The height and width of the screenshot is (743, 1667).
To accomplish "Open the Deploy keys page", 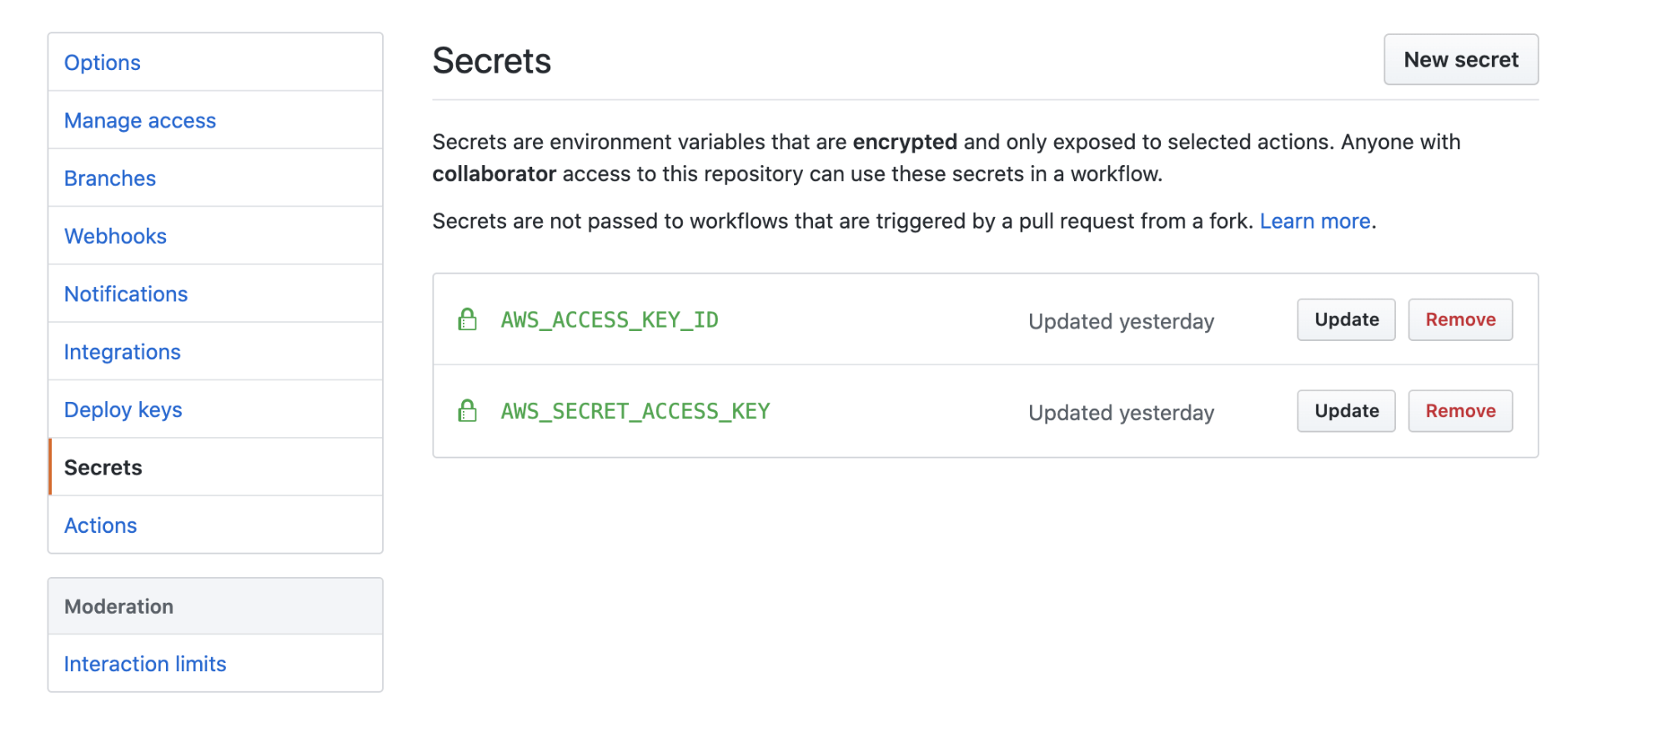I will click(123, 409).
